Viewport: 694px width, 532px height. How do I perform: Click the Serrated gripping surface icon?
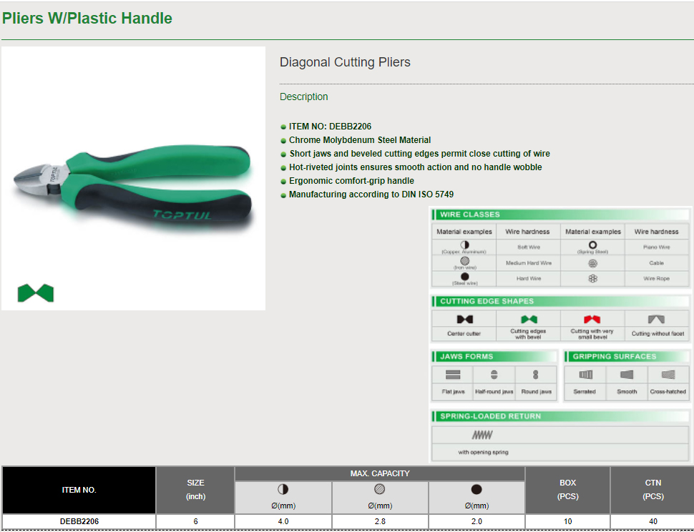pyautogui.click(x=585, y=375)
